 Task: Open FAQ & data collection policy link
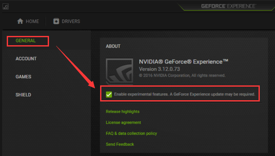[131, 133]
